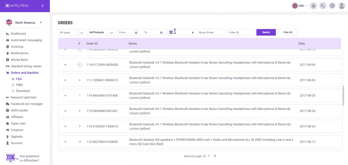Click the Clear all button
This screenshot has height=165, width=348.
click(x=288, y=32)
